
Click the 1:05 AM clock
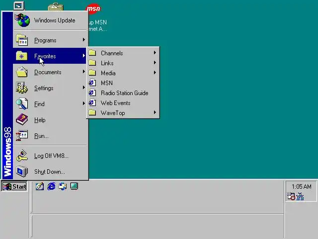[302, 187]
